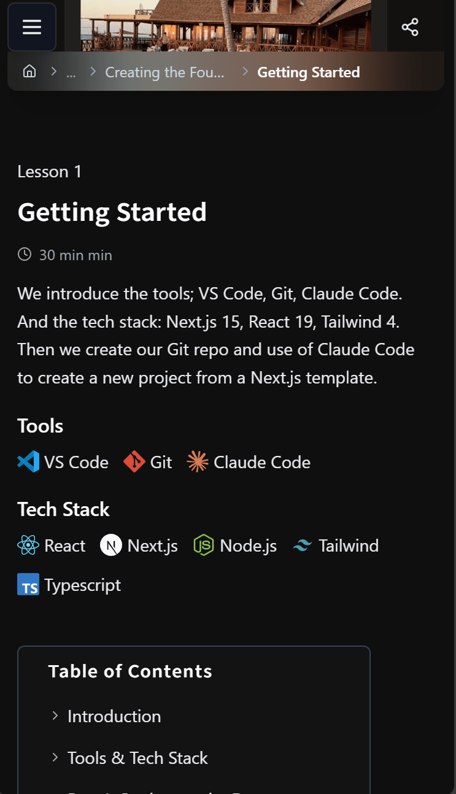456x794 pixels.
Task: Click the clock icon next to duration
Action: click(x=25, y=253)
